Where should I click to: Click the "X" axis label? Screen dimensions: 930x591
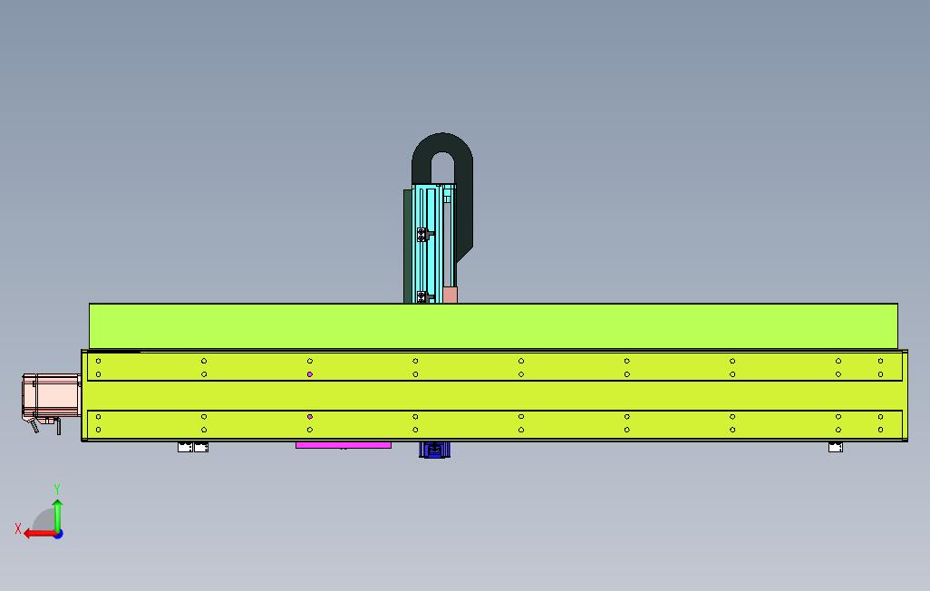[x=18, y=528]
